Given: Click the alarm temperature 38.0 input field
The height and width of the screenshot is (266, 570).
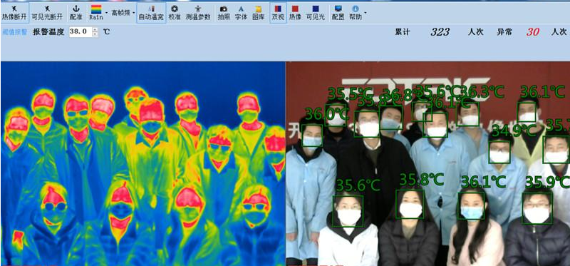Looking at the screenshot, I should 81,32.
